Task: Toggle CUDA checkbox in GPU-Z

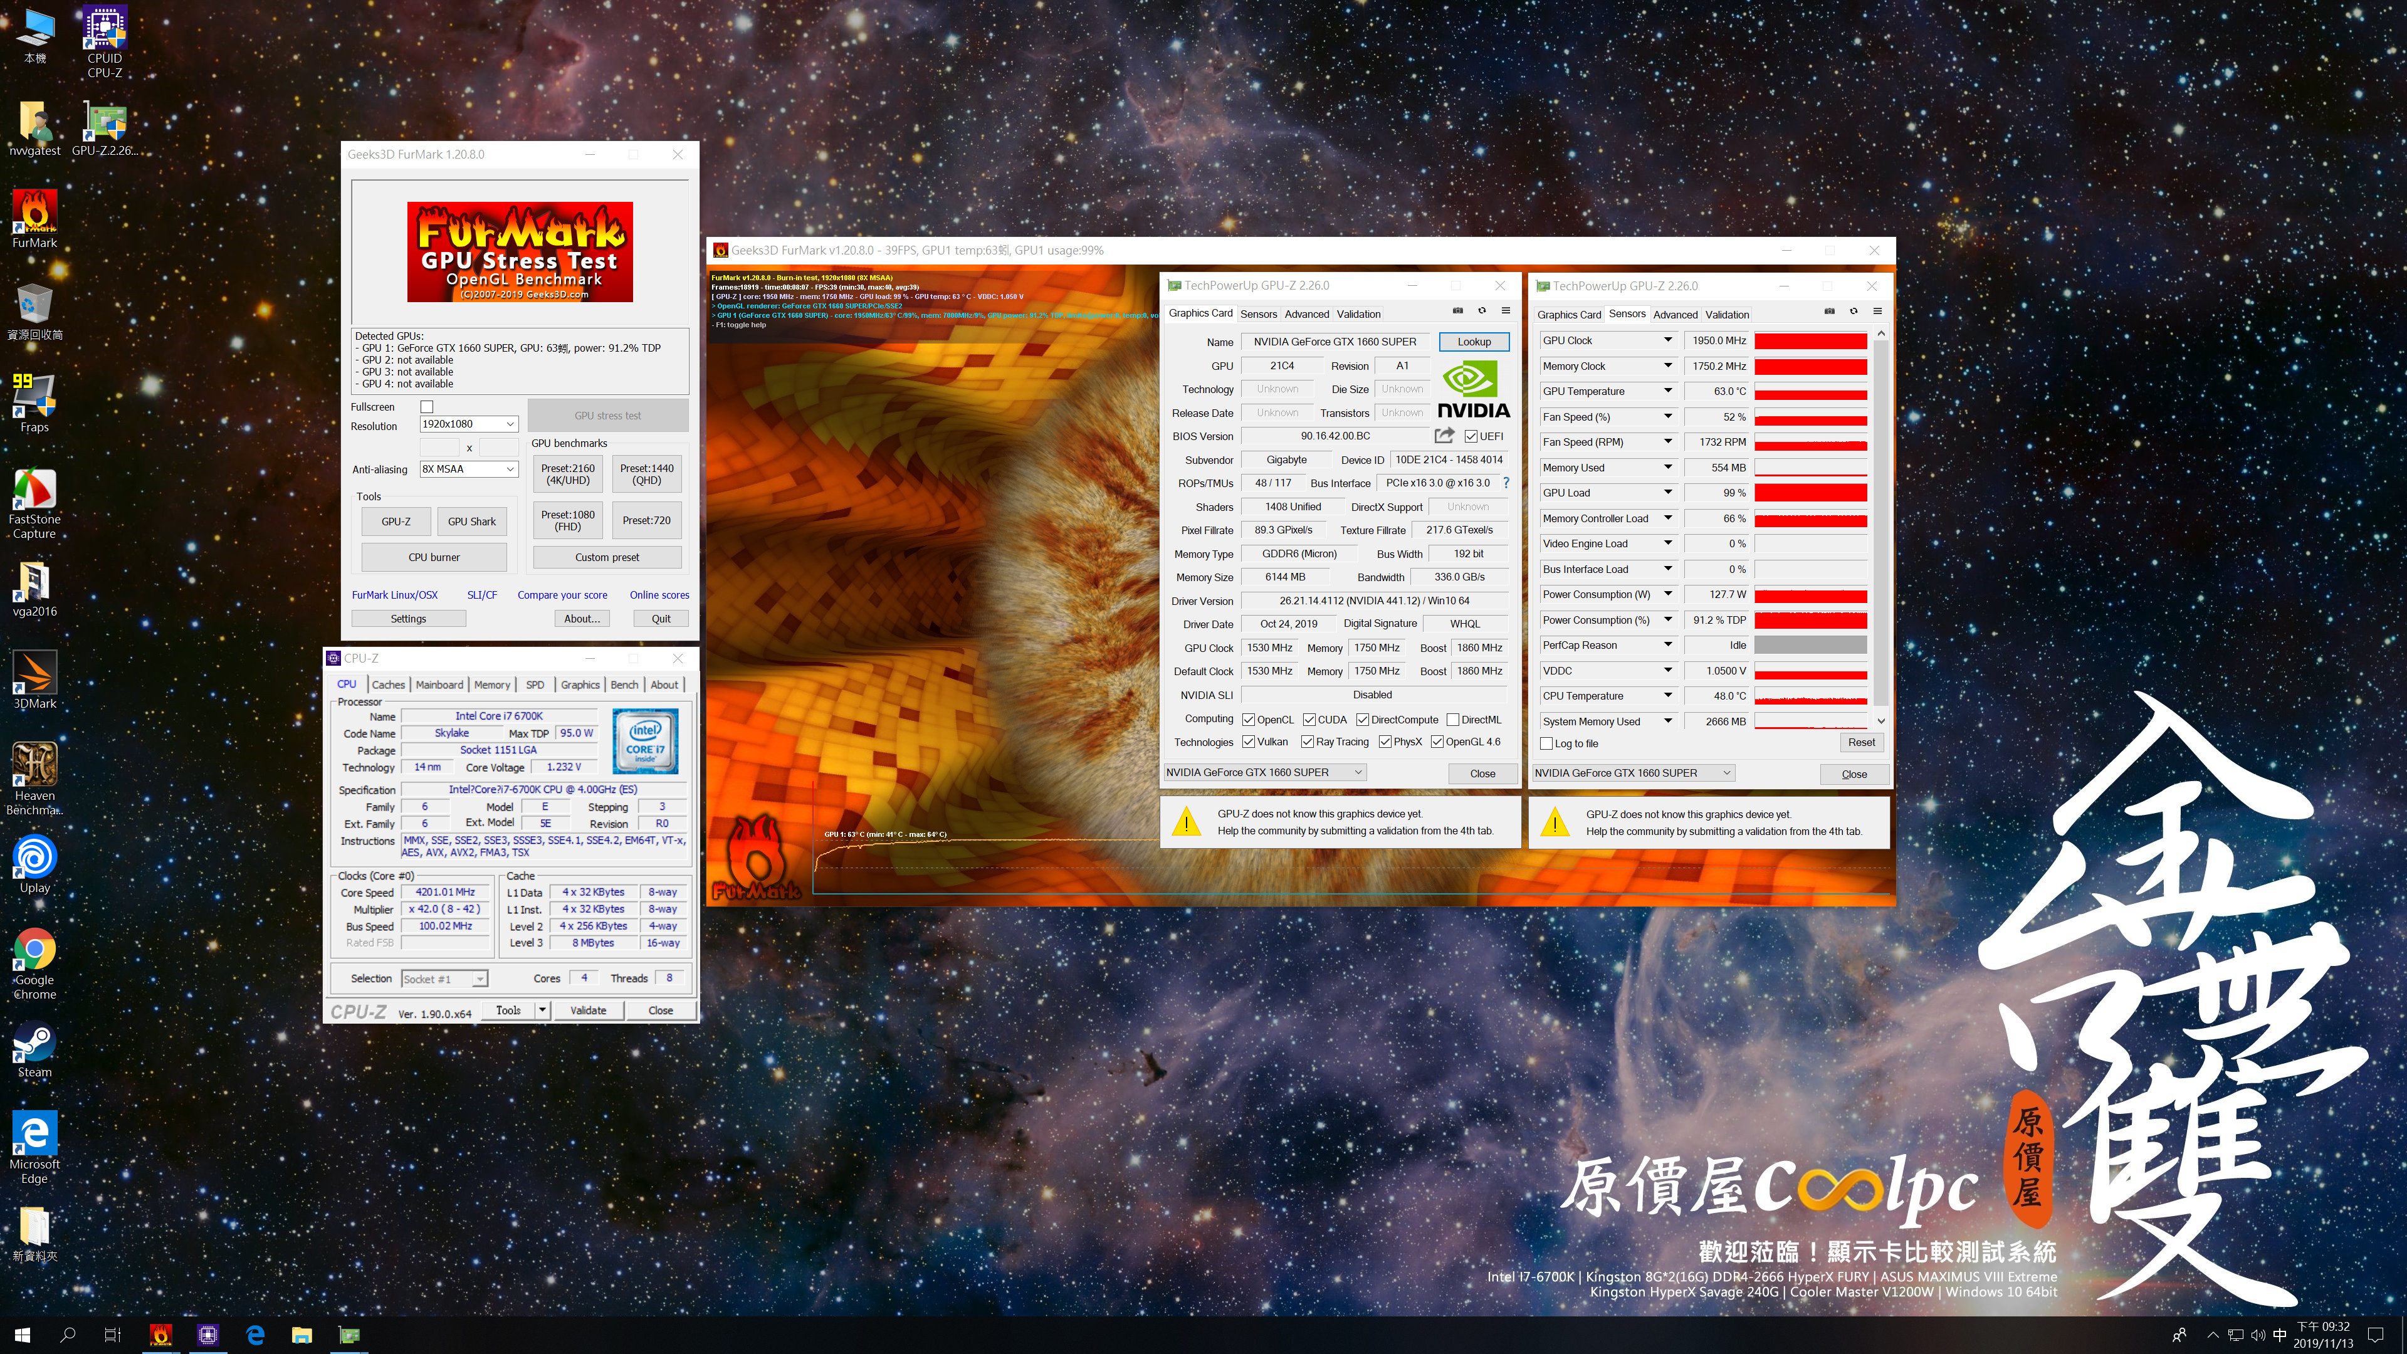Action: (1309, 720)
